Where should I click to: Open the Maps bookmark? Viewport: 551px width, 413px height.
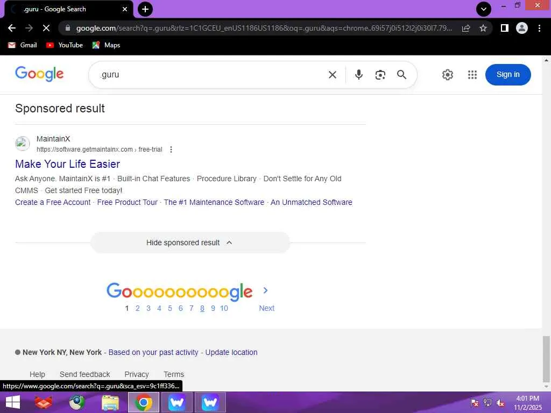point(106,45)
